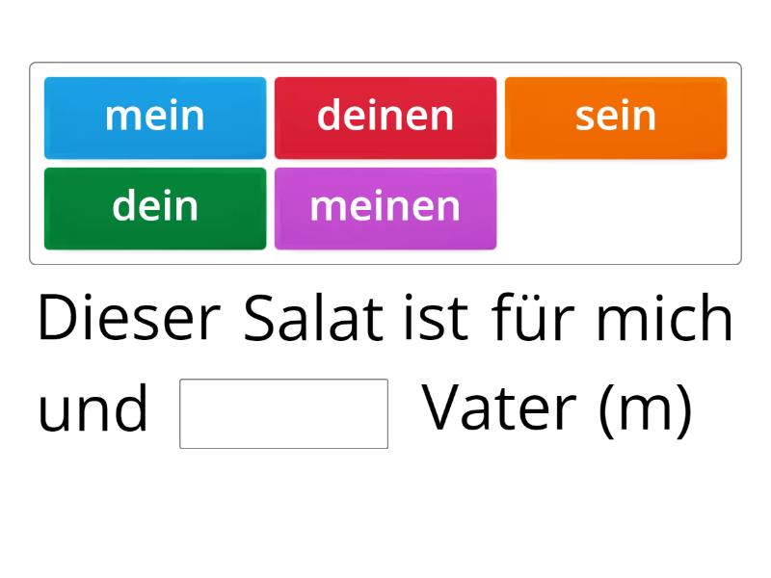Choose the orange 'sein' word tile
The height and width of the screenshot is (578, 771).
point(616,118)
